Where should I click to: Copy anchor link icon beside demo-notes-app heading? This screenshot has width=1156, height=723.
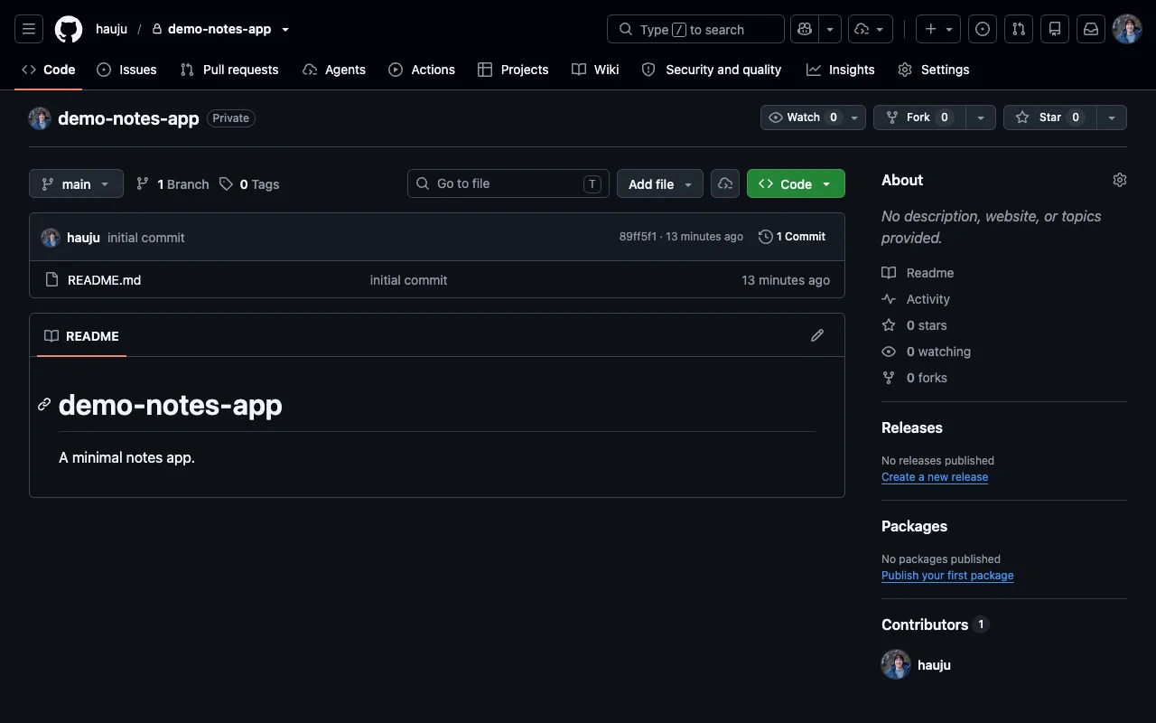pos(44,404)
